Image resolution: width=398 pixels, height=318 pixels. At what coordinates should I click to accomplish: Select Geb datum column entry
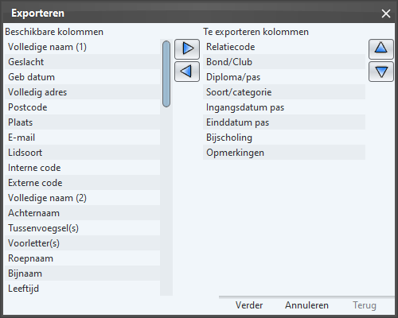[x=82, y=77]
